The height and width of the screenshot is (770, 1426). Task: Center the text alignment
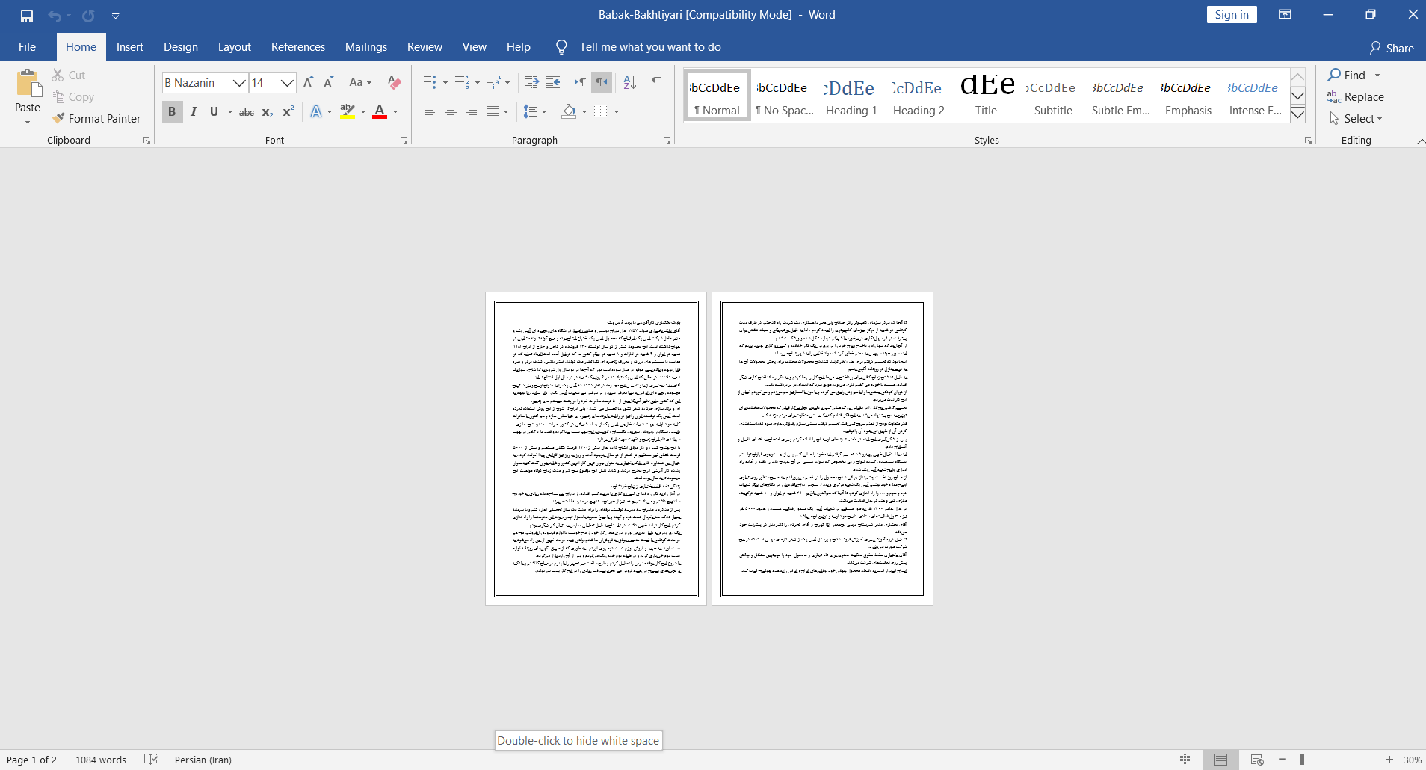pos(451,111)
